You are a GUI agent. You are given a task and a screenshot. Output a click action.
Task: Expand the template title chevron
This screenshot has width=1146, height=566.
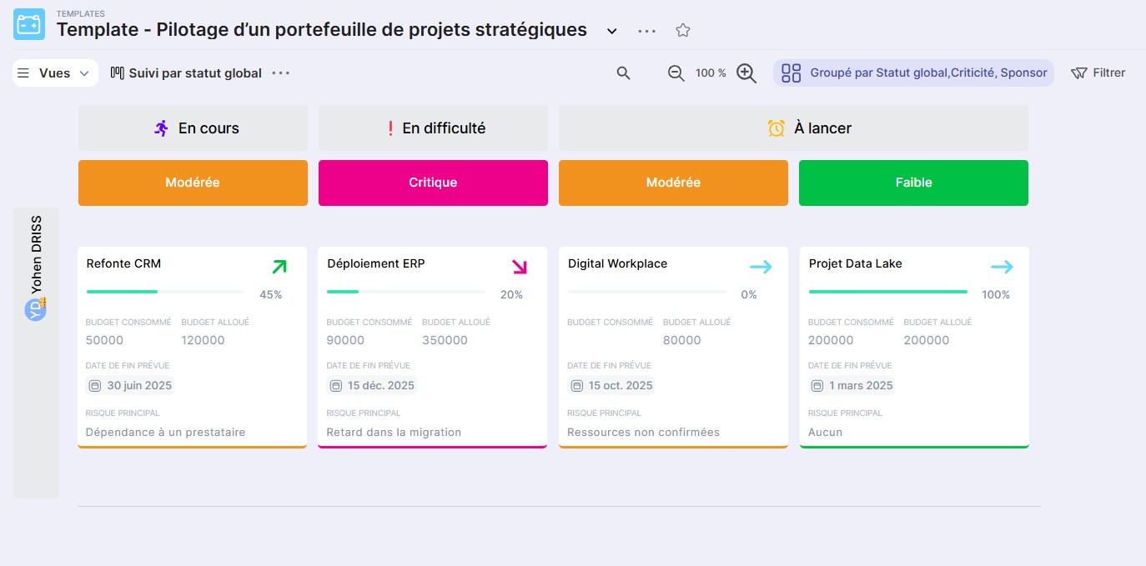click(611, 31)
